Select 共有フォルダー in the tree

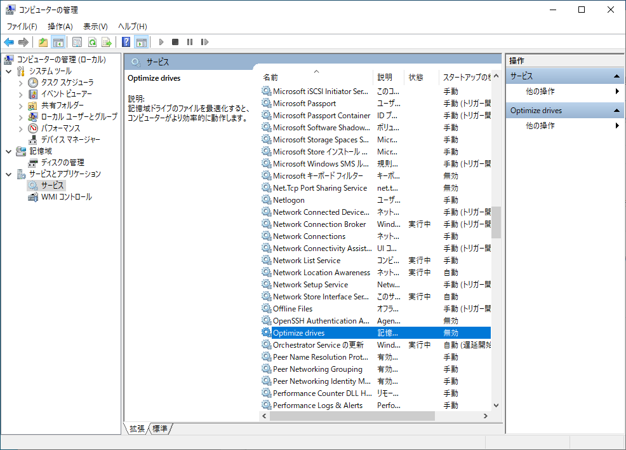(62, 106)
